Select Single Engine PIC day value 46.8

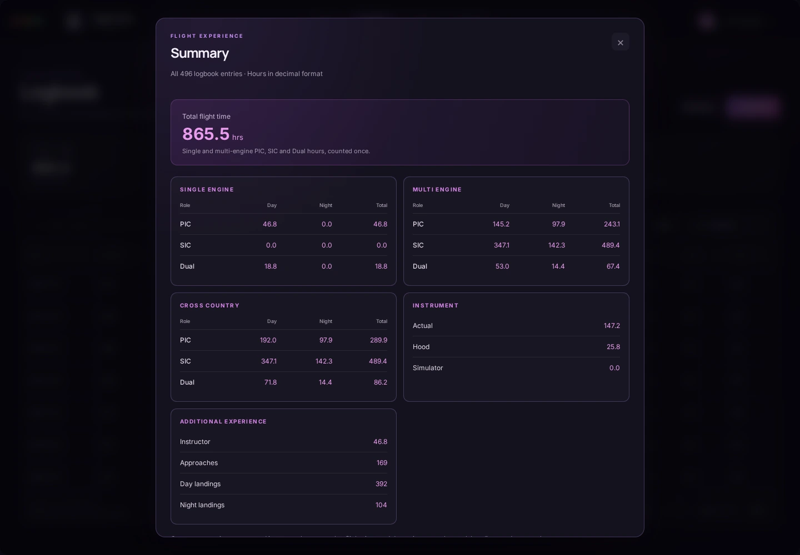tap(269, 224)
